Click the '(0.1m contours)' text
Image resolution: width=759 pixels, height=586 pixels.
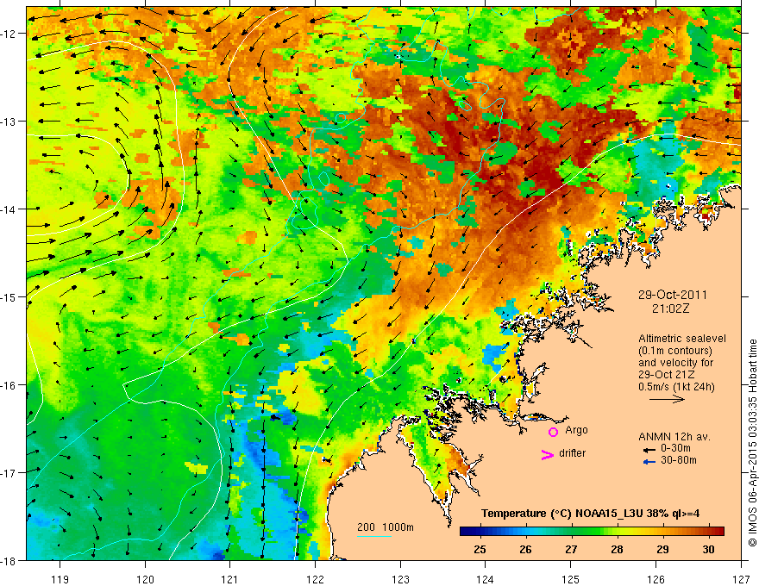[x=675, y=351]
